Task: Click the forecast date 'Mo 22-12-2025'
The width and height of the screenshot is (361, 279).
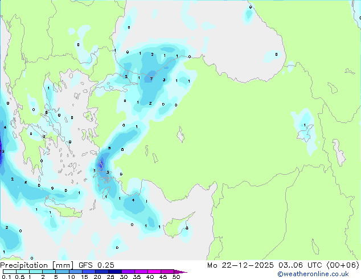Action: click(x=240, y=265)
